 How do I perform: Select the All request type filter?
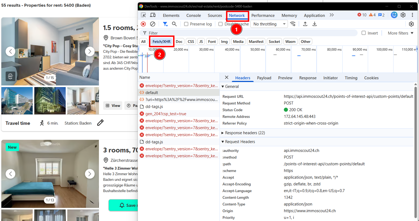143,42
